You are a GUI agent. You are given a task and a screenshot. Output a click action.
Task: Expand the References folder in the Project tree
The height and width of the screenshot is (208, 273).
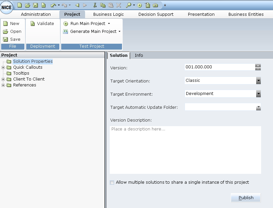[x=3, y=85]
